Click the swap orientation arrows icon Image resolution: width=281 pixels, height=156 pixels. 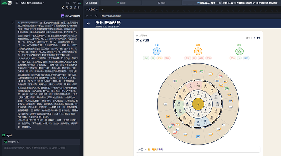[255, 38]
